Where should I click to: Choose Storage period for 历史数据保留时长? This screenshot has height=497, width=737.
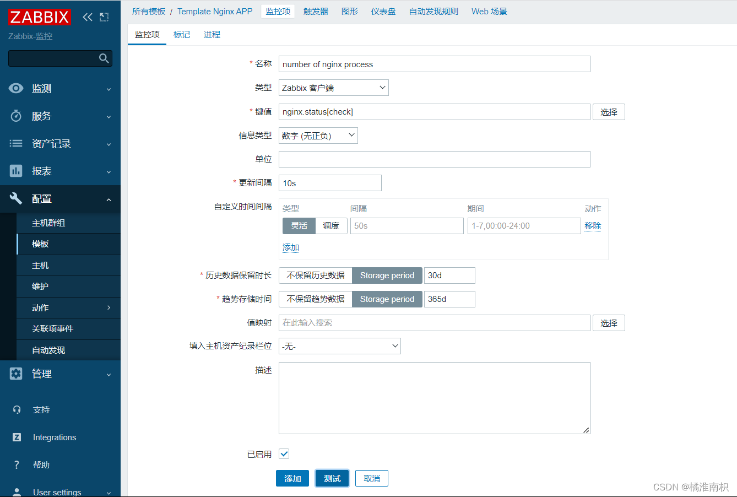(387, 275)
